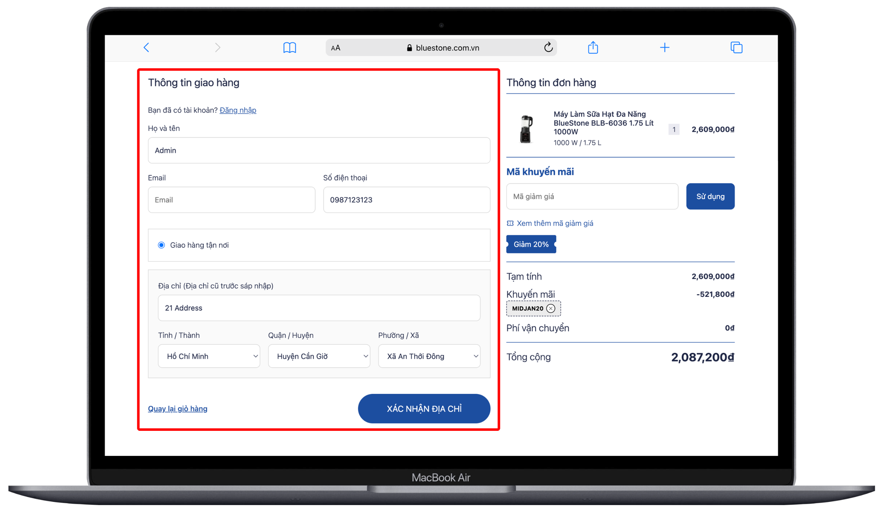Viewport: 882px width, 511px height.
Task: Open the Tỉnh / Thành dropdown
Action: pyautogui.click(x=209, y=356)
